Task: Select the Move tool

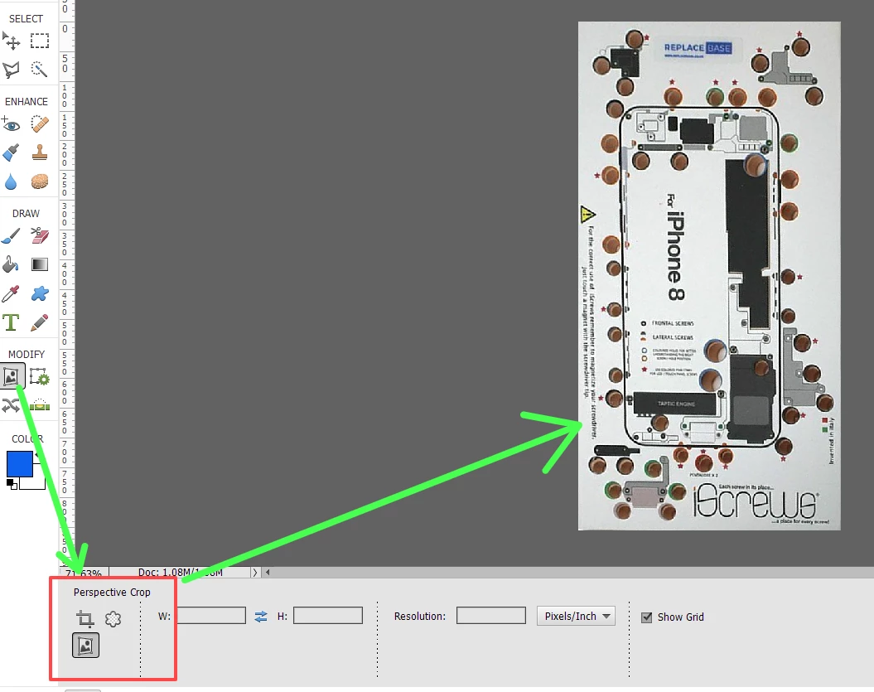Action: [11, 41]
